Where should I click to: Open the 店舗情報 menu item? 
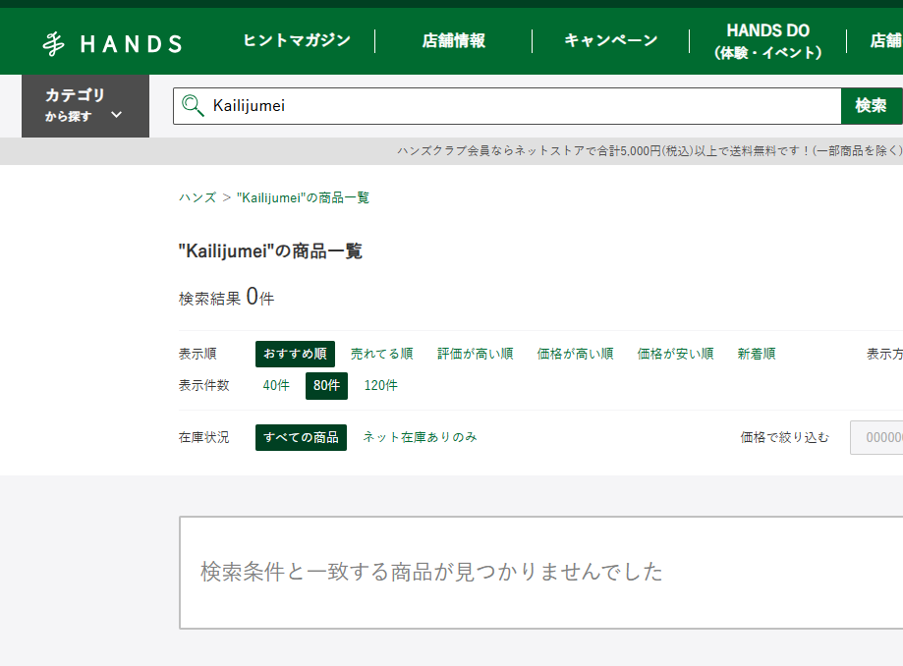pos(453,40)
